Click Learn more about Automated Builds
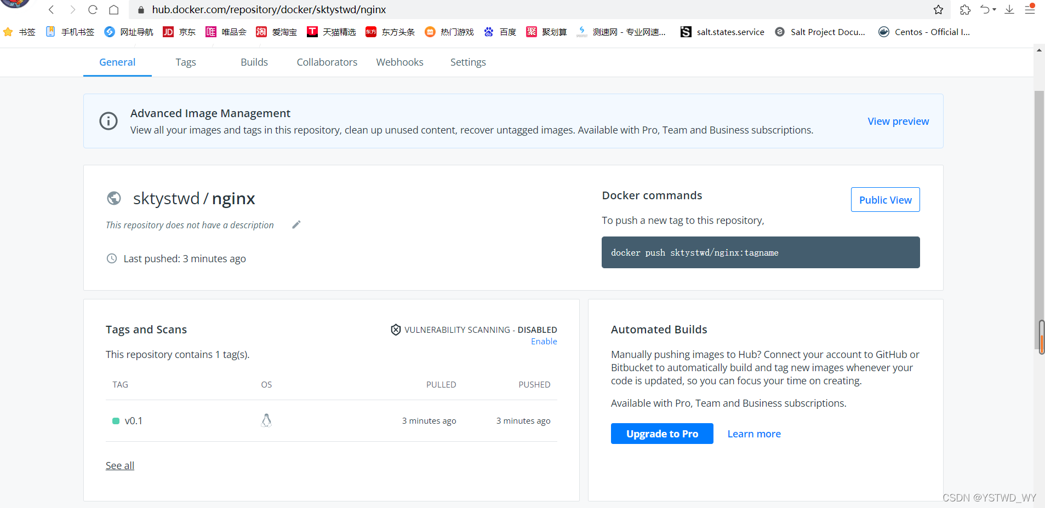The width and height of the screenshot is (1045, 508). pos(754,434)
